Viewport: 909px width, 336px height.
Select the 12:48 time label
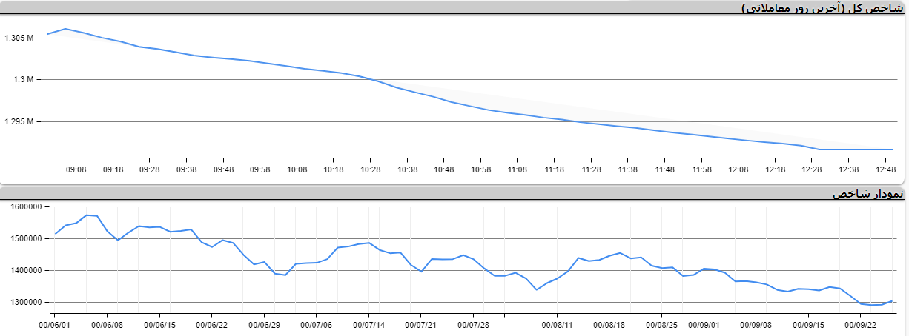[885, 169]
